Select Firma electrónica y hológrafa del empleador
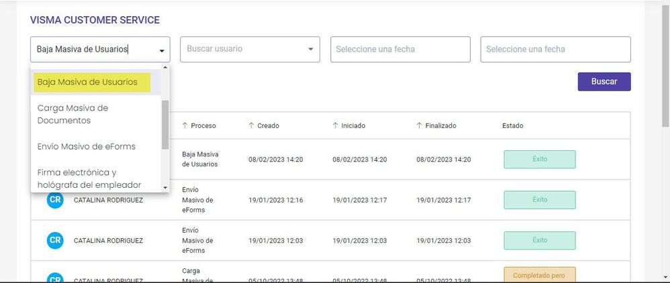The width and height of the screenshot is (670, 283). coord(96,178)
